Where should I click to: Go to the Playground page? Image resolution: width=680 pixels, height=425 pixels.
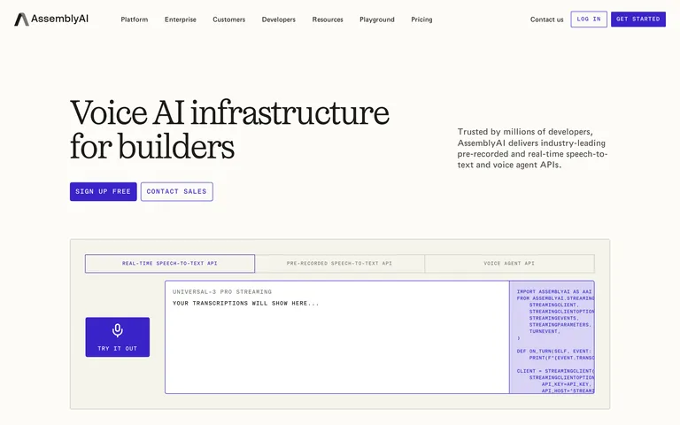pos(377,19)
